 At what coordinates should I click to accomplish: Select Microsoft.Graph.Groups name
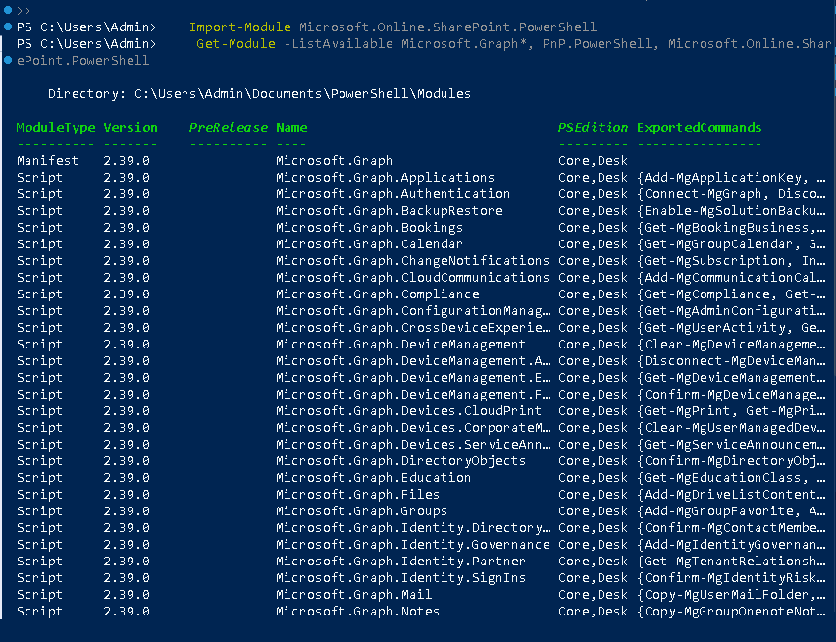coord(361,511)
